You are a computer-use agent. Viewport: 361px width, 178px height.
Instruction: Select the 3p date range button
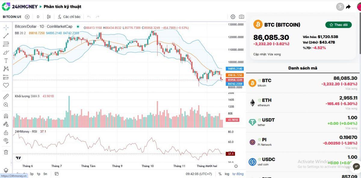pyautogui.click(x=32, y=174)
